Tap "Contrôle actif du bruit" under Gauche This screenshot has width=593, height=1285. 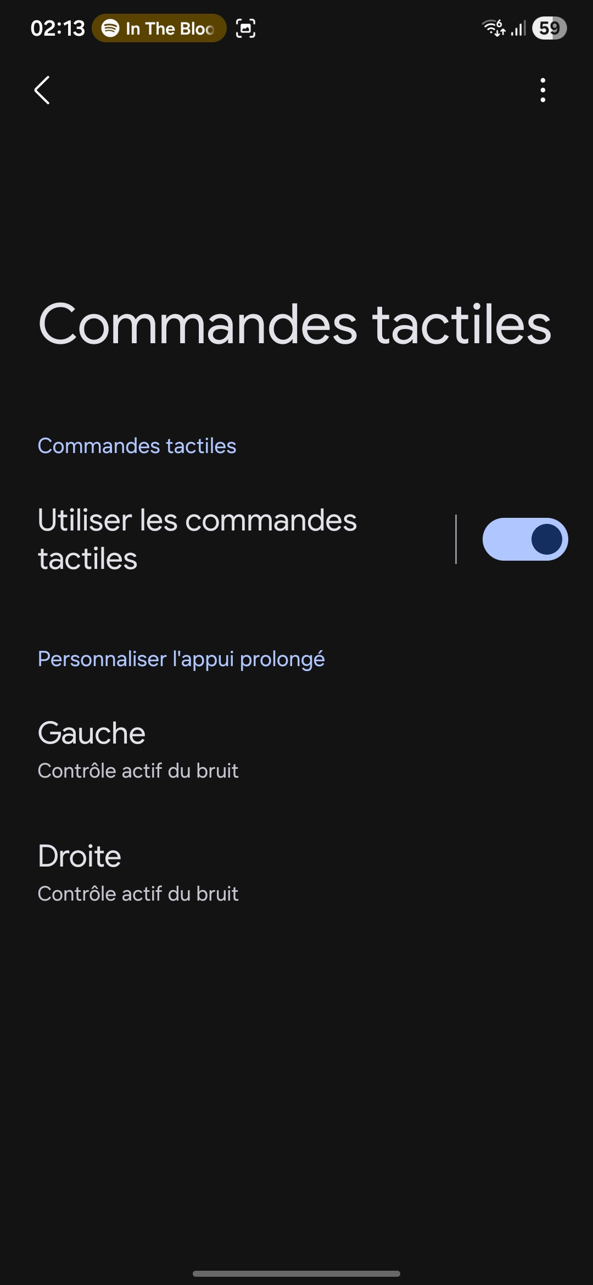pyautogui.click(x=138, y=771)
